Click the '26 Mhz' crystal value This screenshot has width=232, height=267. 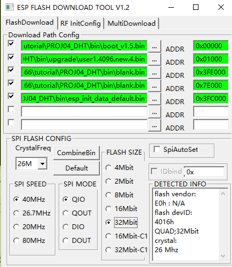click(166, 250)
